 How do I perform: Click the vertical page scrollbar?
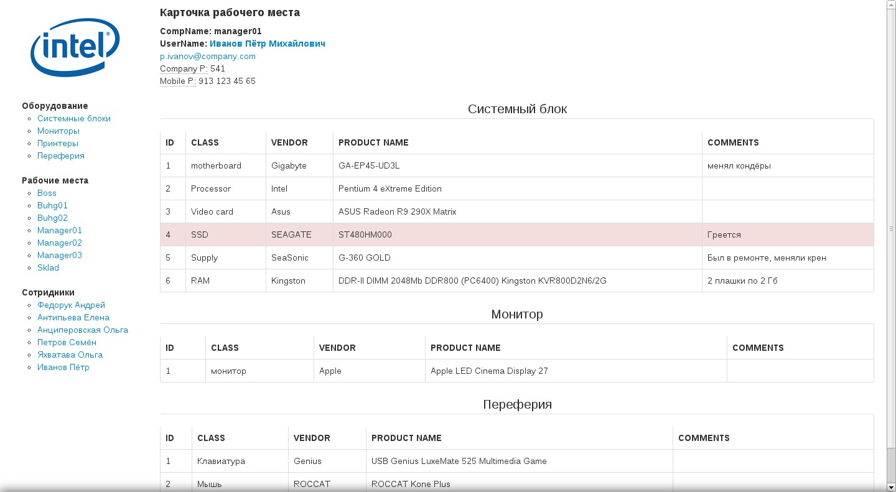point(891,228)
